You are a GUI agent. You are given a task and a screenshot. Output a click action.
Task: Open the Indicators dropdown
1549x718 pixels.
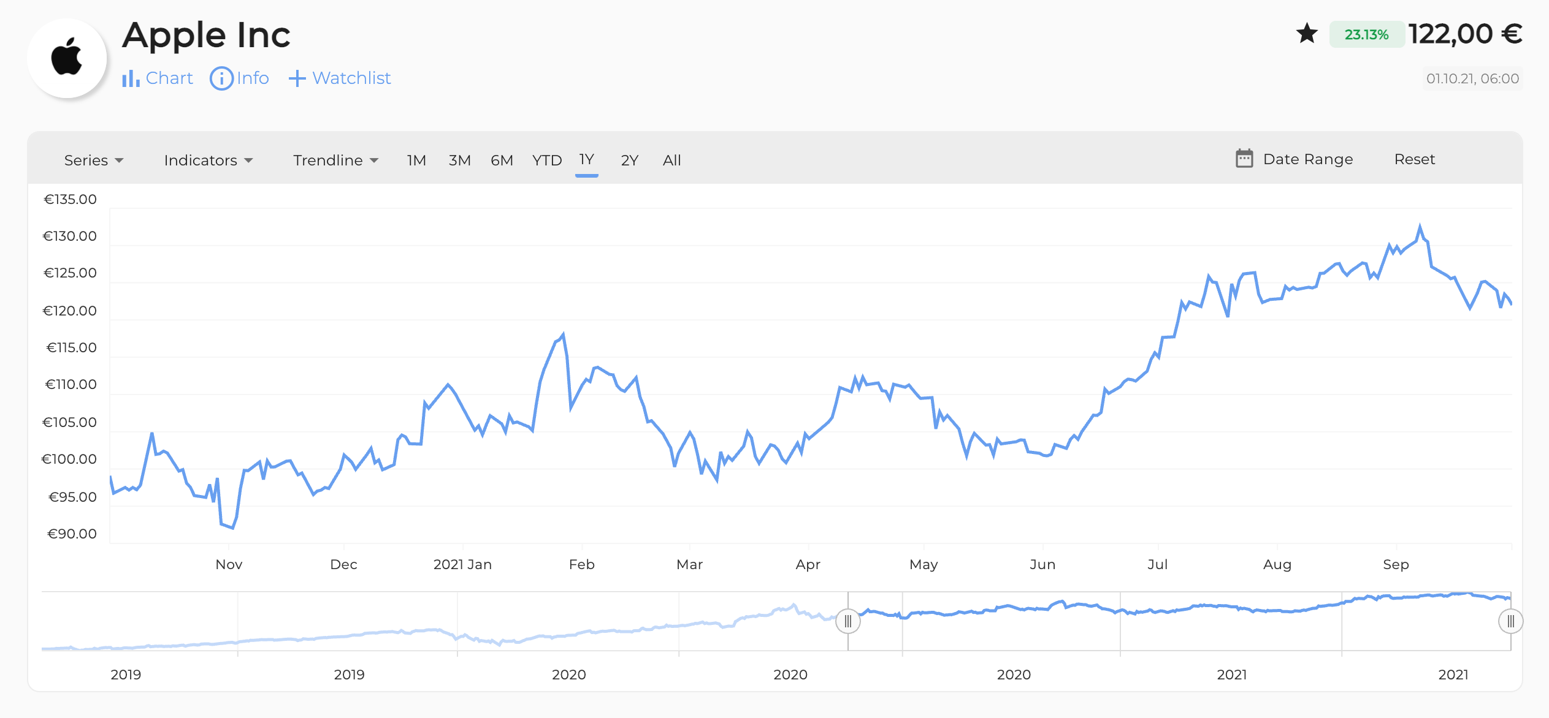(208, 160)
